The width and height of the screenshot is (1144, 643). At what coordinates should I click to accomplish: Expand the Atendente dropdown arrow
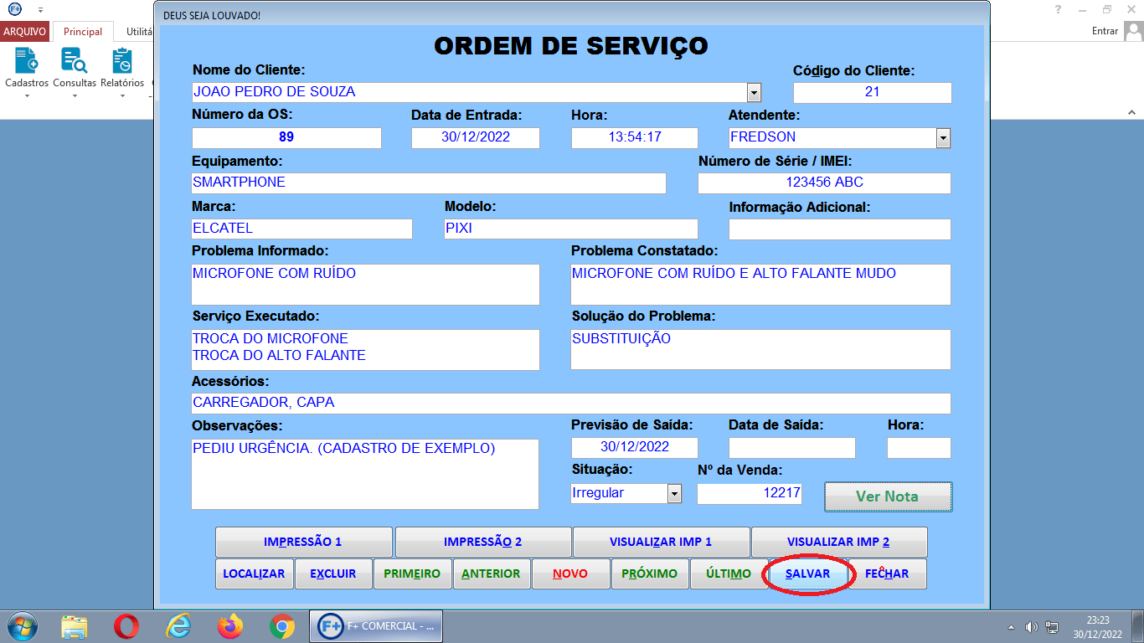tap(943, 138)
